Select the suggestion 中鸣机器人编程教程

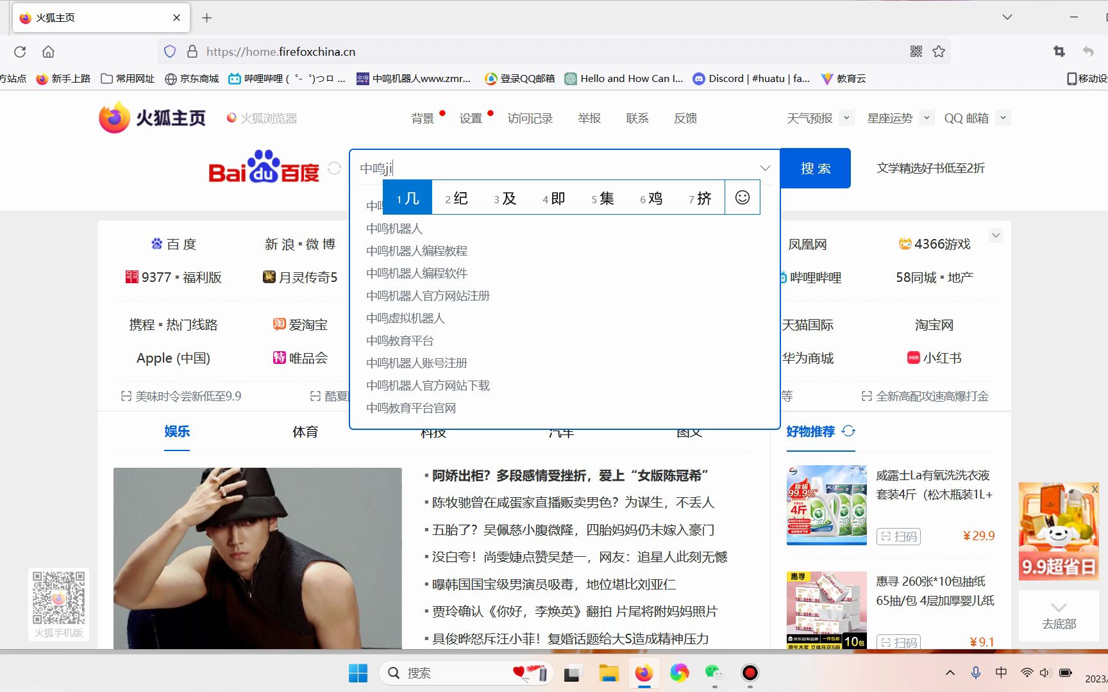pos(417,251)
